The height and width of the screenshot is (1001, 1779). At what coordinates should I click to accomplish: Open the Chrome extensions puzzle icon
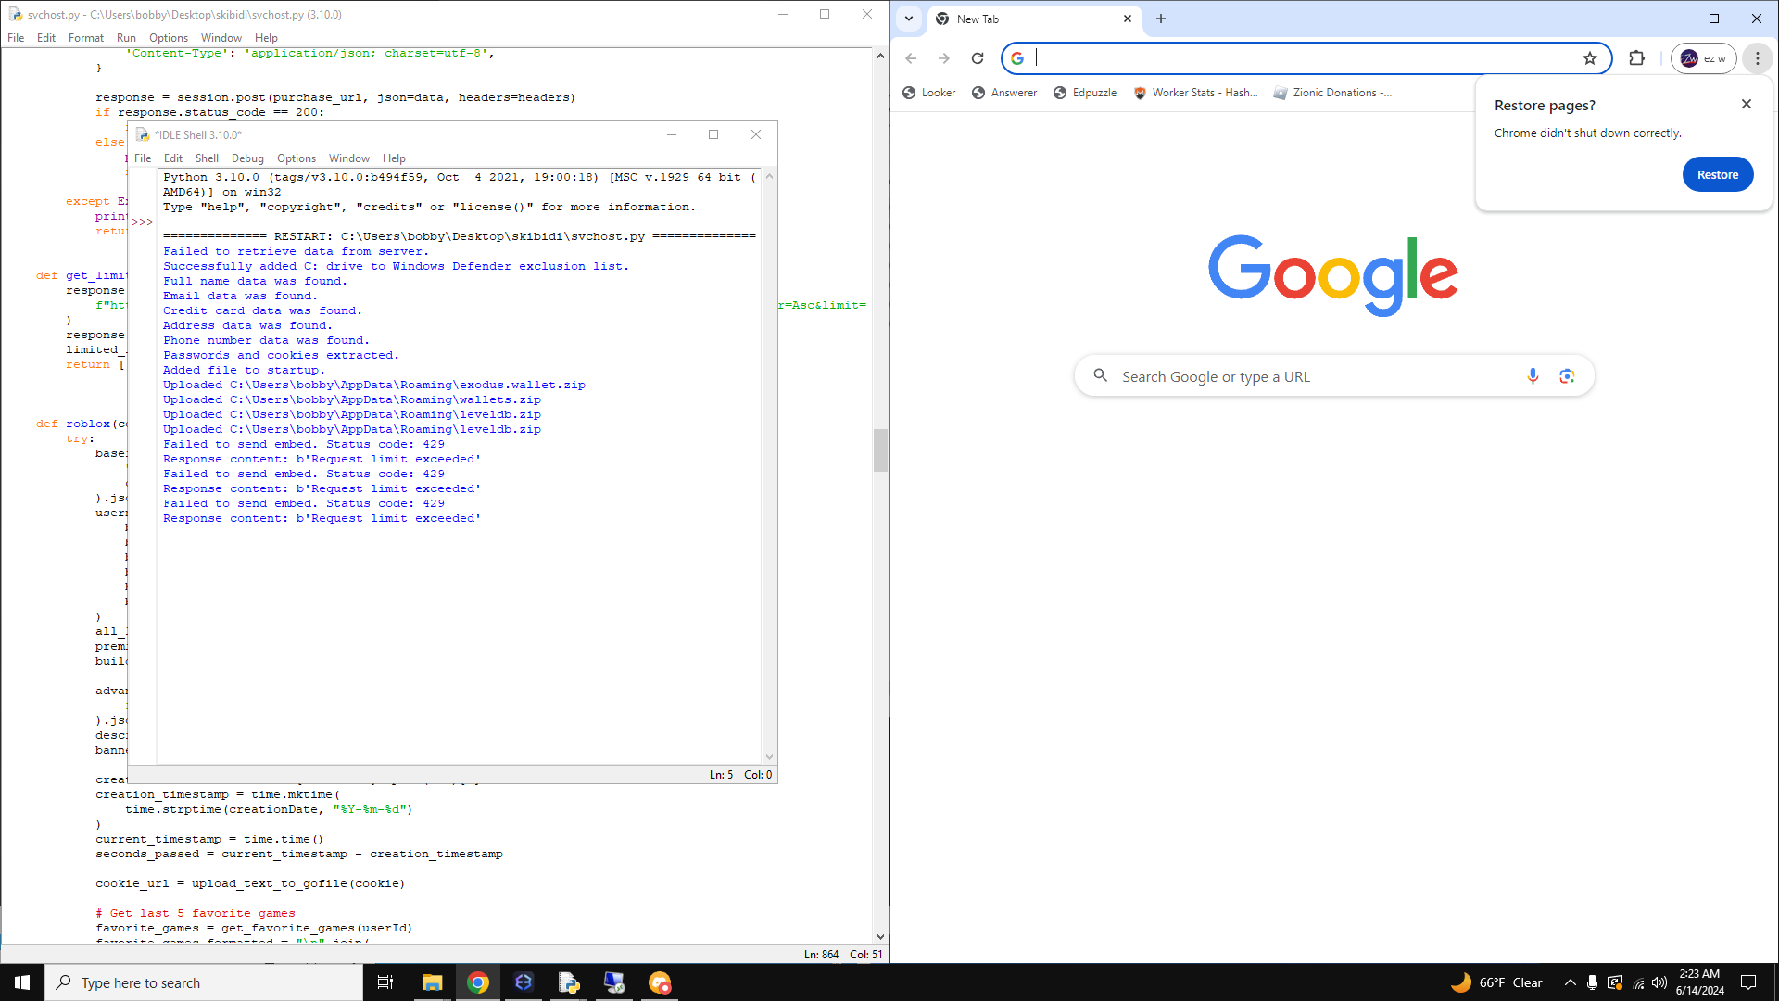(x=1636, y=58)
